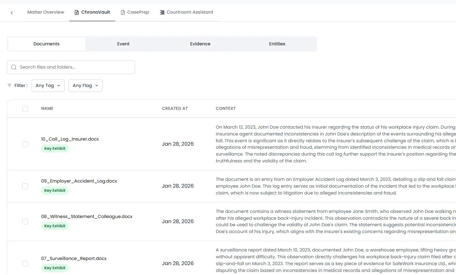Click the created date of 07_Surveillance_Report.docx

(x=178, y=263)
